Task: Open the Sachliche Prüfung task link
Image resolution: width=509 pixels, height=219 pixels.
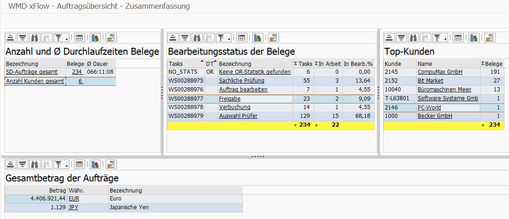Action: [x=241, y=81]
